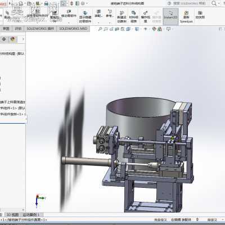Click the Edit Appearance color ball icon
225x225 pixels.
click(x=154, y=29)
